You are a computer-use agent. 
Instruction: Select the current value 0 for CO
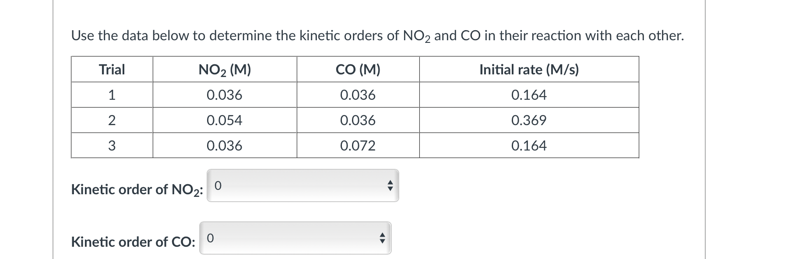(x=210, y=238)
